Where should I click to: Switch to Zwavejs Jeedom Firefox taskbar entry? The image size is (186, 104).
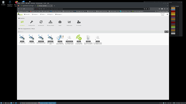click(47, 103)
